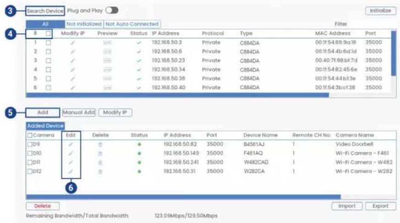Edit the D12 camera entry
400x223 pixels.
point(71,172)
